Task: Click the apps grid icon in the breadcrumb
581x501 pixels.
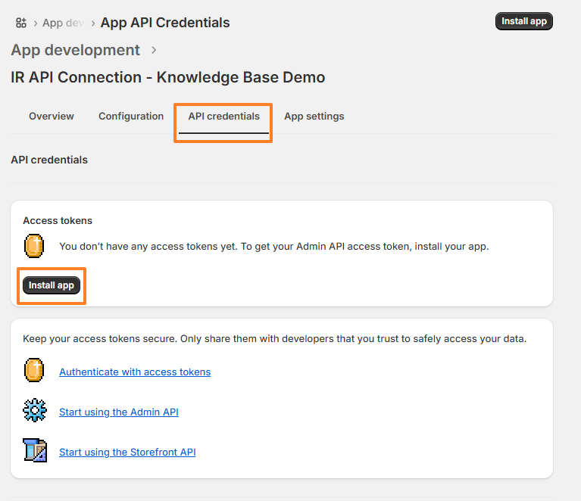Action: click(21, 23)
